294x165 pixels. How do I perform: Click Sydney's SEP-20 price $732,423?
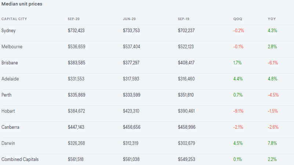point(76,30)
